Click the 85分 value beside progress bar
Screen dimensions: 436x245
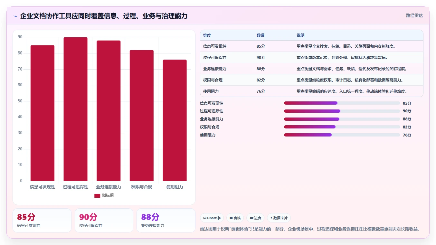pos(407,103)
